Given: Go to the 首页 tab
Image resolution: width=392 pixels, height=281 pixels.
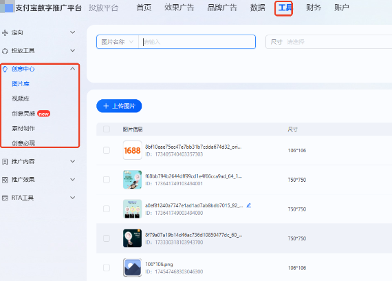Looking at the screenshot, I should point(144,8).
